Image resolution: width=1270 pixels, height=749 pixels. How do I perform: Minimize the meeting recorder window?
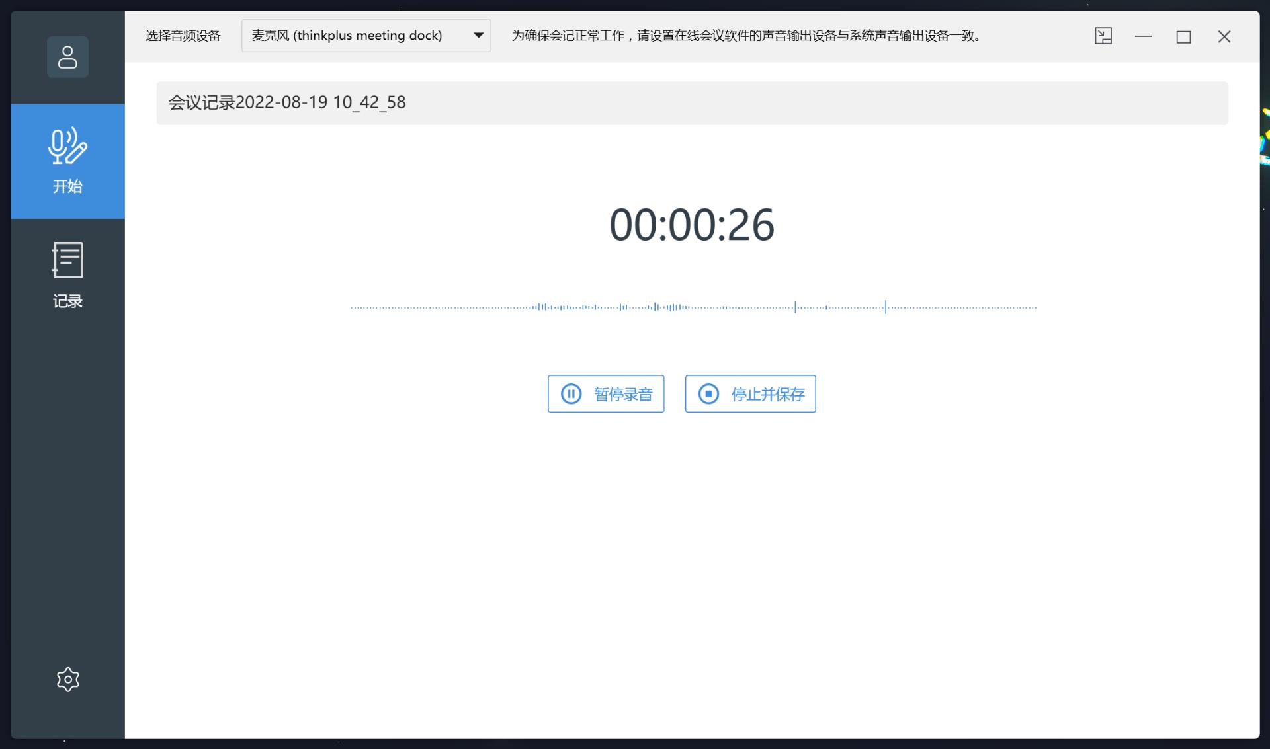pyautogui.click(x=1143, y=36)
